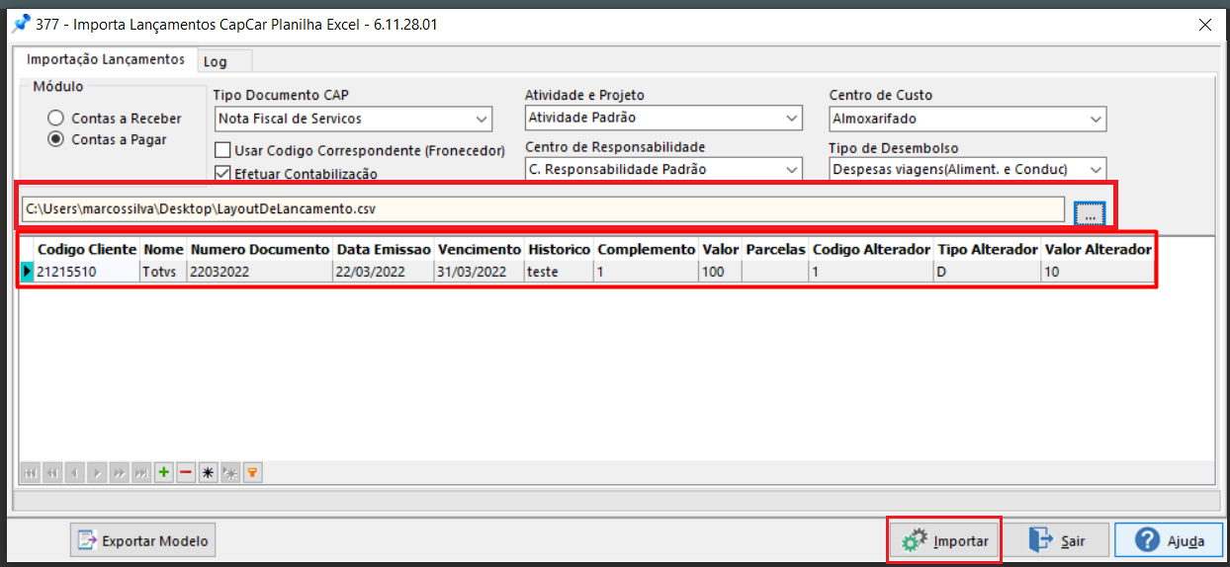Select Tipo Alterador cell D
This screenshot has height=567, width=1230.
988,272
